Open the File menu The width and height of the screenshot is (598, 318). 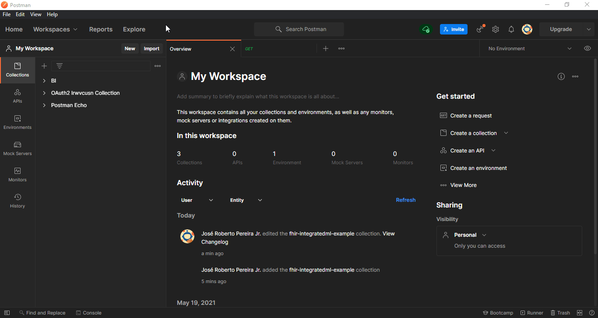(x=7, y=14)
